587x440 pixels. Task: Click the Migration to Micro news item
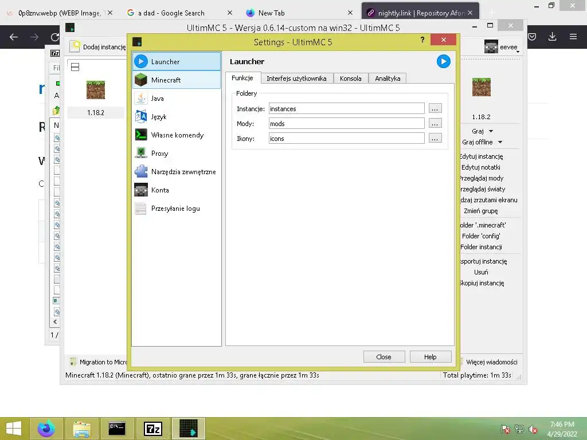99,362
